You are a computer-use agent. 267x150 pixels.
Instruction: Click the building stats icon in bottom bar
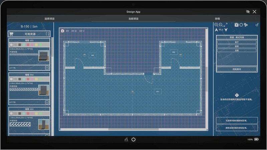pos(126,139)
